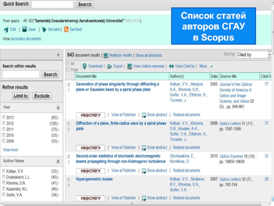This screenshot has width=274, height=206.
Task: Click the Exclude button
Action: [42, 96]
